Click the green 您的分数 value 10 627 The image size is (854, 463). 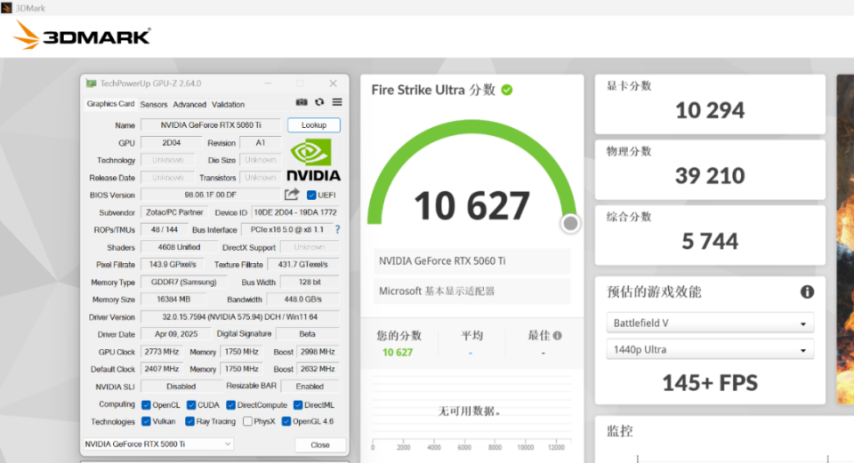point(398,353)
